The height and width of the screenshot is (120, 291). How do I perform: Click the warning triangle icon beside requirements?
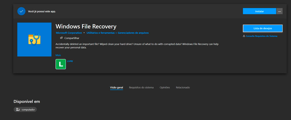[x=244, y=36]
